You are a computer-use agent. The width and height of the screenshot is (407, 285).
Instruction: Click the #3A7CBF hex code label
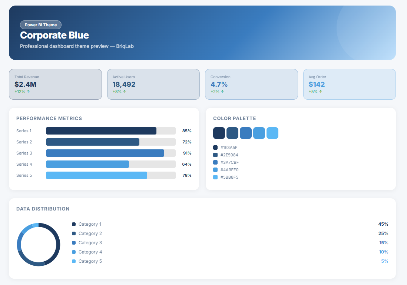click(229, 162)
